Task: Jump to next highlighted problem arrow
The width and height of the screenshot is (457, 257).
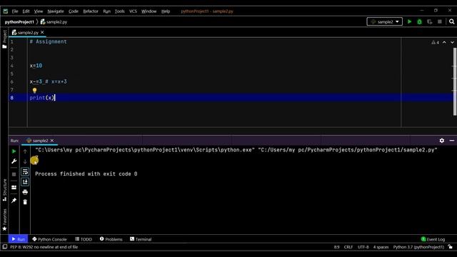Action: pos(452,43)
